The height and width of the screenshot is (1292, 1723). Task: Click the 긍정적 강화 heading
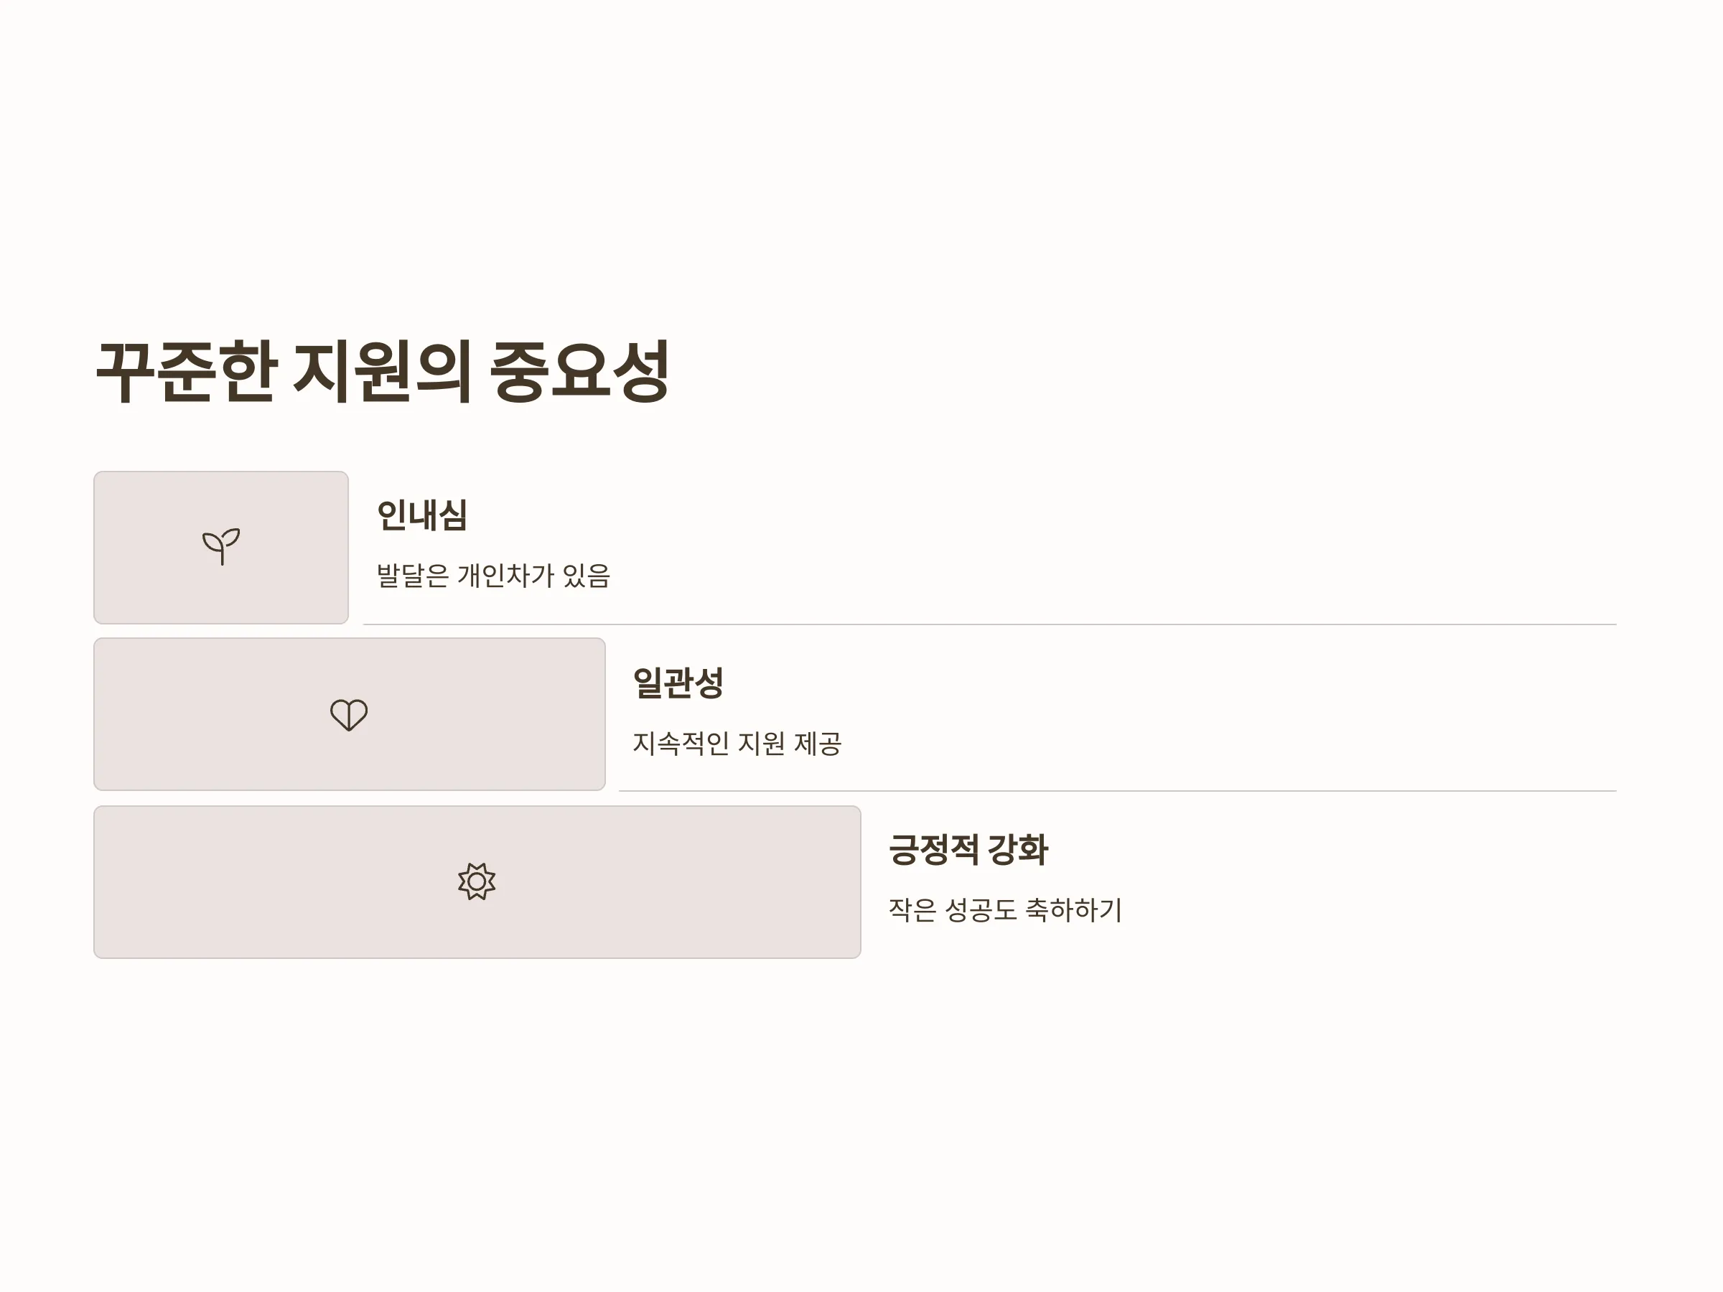(968, 849)
